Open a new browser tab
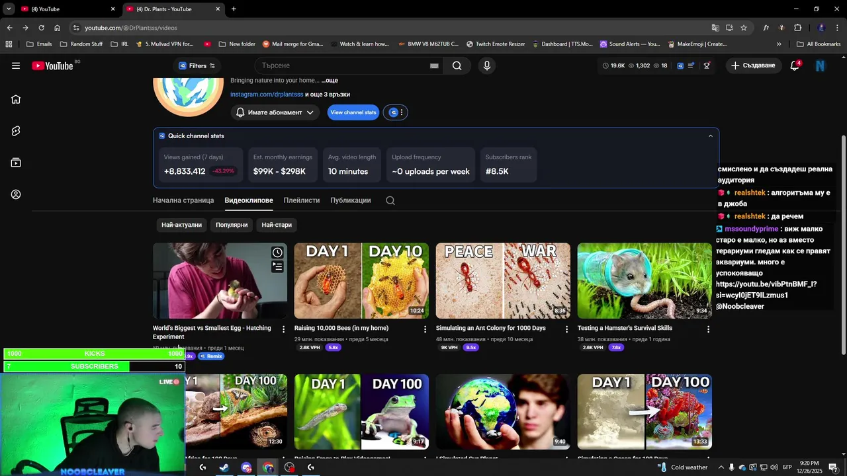 pos(234,9)
